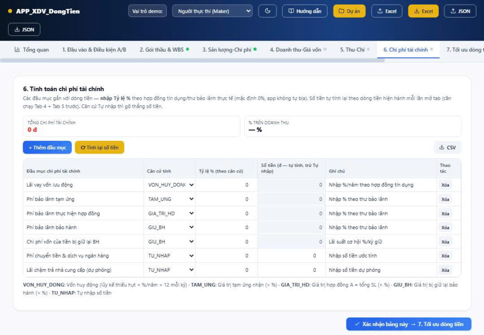The image size is (484, 335).
Task: Delete the Lãi vay vốn lưu động row with Xóa
Action: pyautogui.click(x=445, y=185)
